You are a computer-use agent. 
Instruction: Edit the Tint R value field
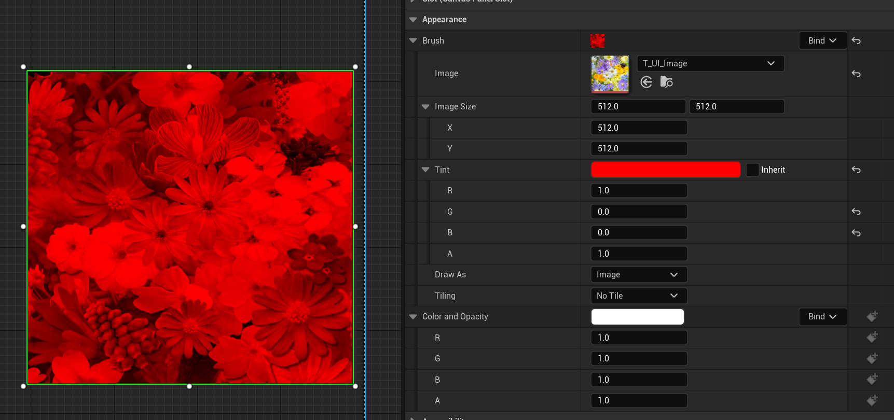click(x=639, y=190)
